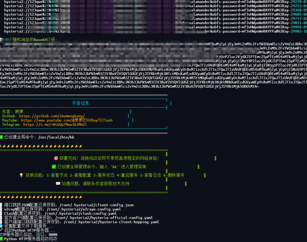Click green checkmark beside Python HTTP服务器启动成功
This screenshot has height=242, width=307.
(x=1, y=239)
